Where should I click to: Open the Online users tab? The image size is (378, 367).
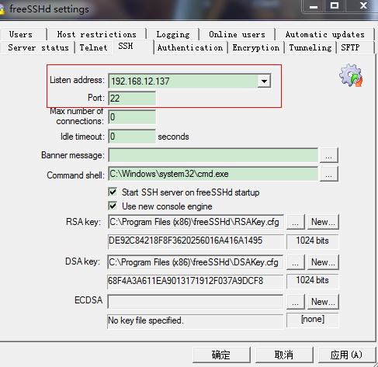[x=237, y=34]
